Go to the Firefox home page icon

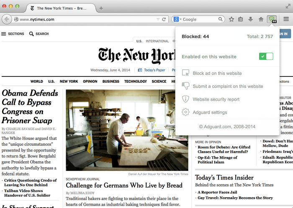(x=261, y=19)
